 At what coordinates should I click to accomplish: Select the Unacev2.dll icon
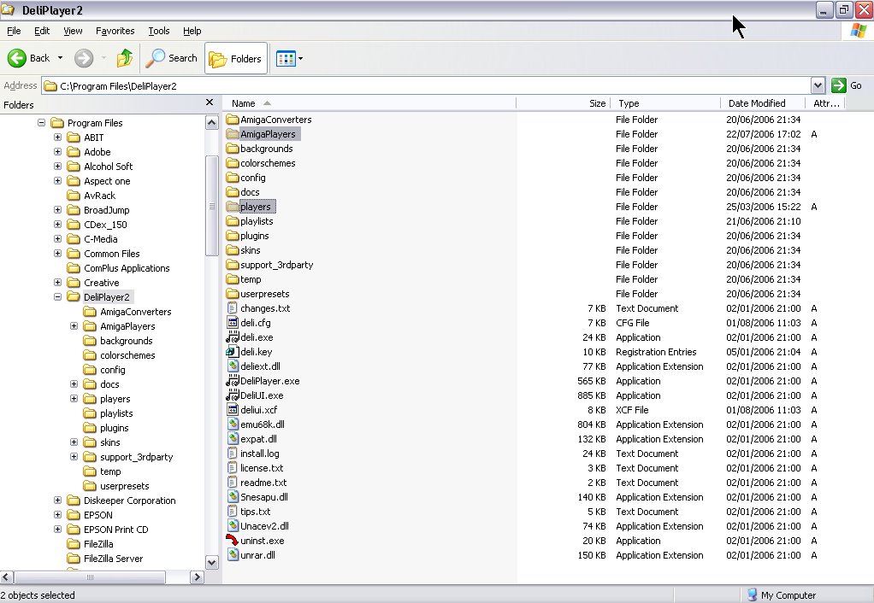pos(233,526)
